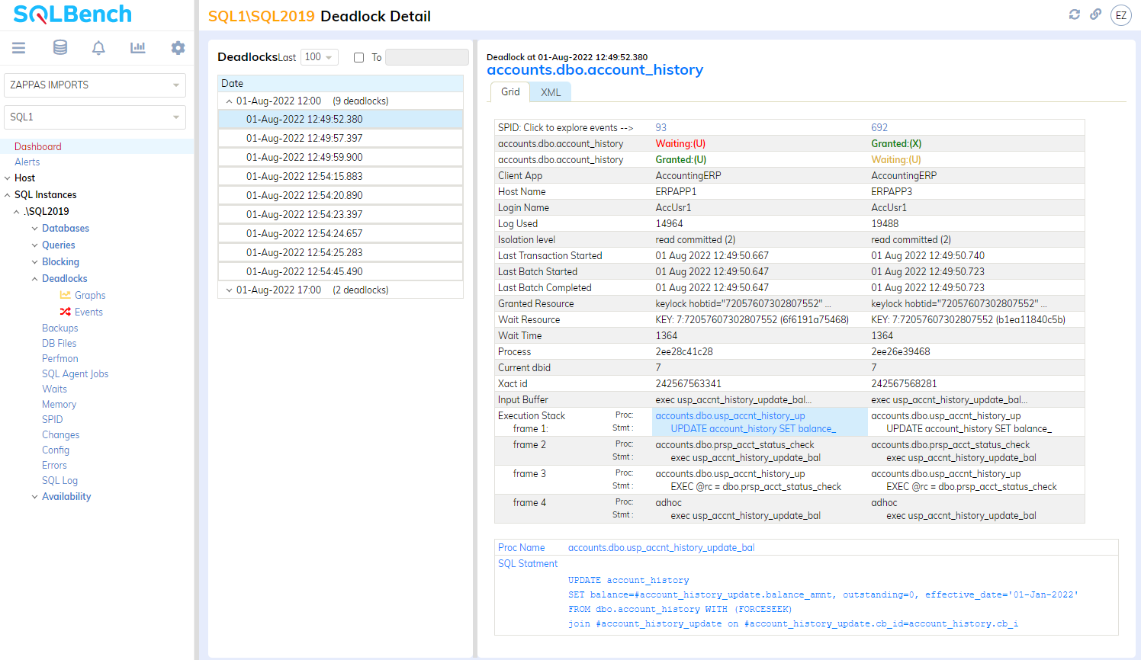Click the Events shuffle icon under Deadlocks
Image resolution: width=1141 pixels, height=660 pixels.
click(66, 312)
